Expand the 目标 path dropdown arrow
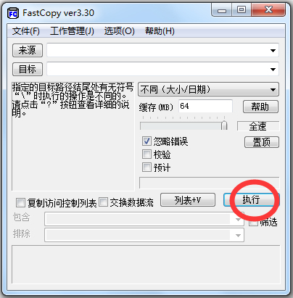Viewport: 293px width, 298px height. click(x=273, y=70)
